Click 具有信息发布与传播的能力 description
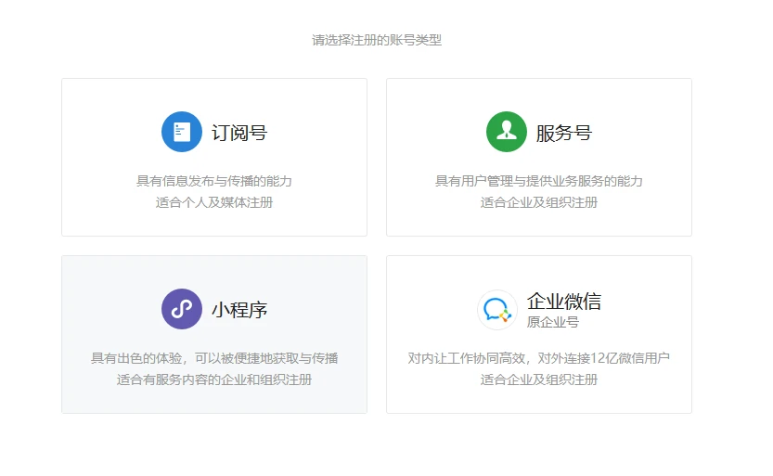773x476 pixels. (214, 181)
